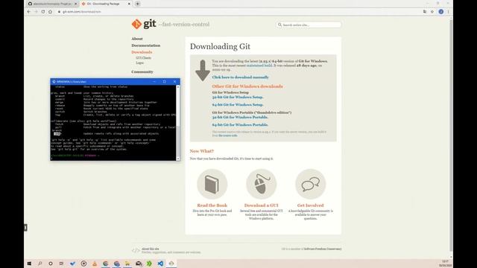Image resolution: width=477 pixels, height=268 pixels.
Task: Open the green chevrons taskbar app
Action: point(149,264)
